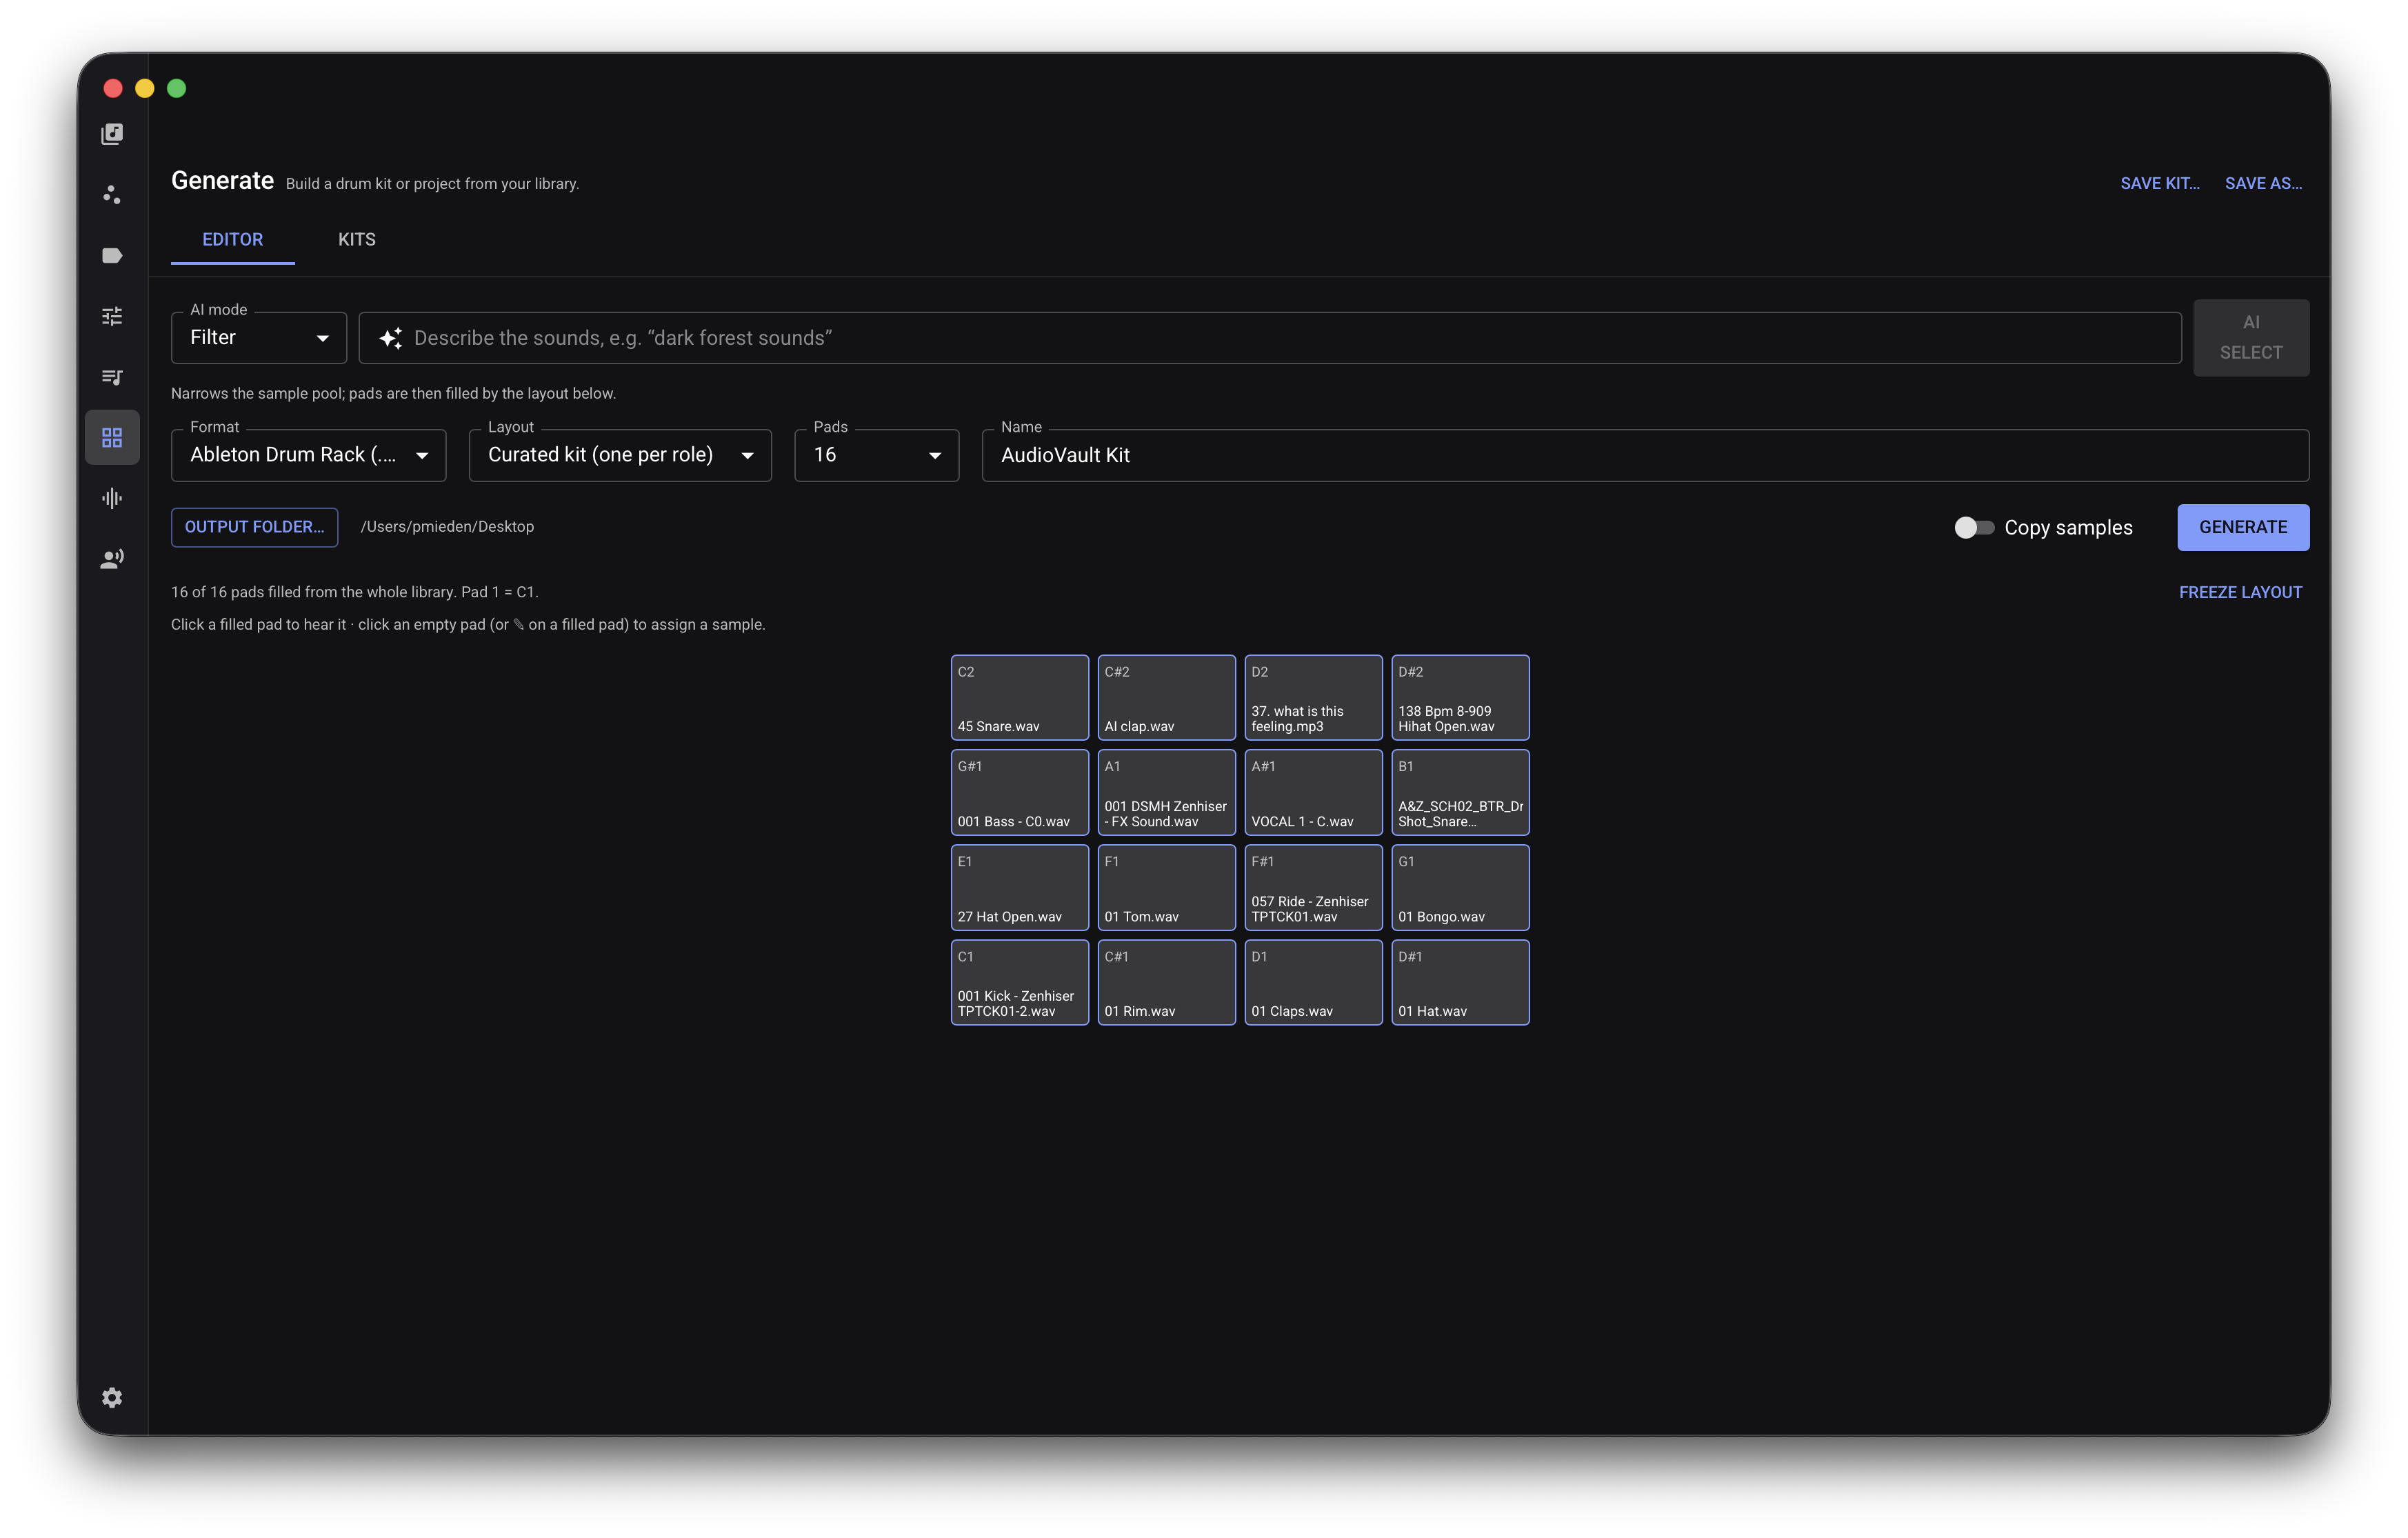Play pad G1 01 Bongo.wav
Viewport: 2408px width, 1538px height.
(1460, 888)
